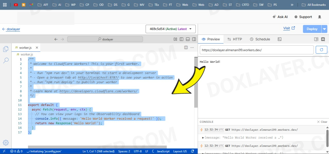Image resolution: width=329 pixels, height=154 pixels.
Task: Toggle the Primary Side Bar
Action: click(181, 39)
